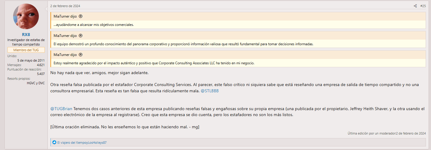Open RX8's message count 4.621
Screen dimensions: 431x150
tap(41, 65)
